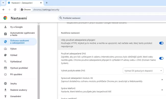Toggle Vždy používat zabezpečená připojení switch
Viewport: 166px width, 99px height.
(161, 43)
